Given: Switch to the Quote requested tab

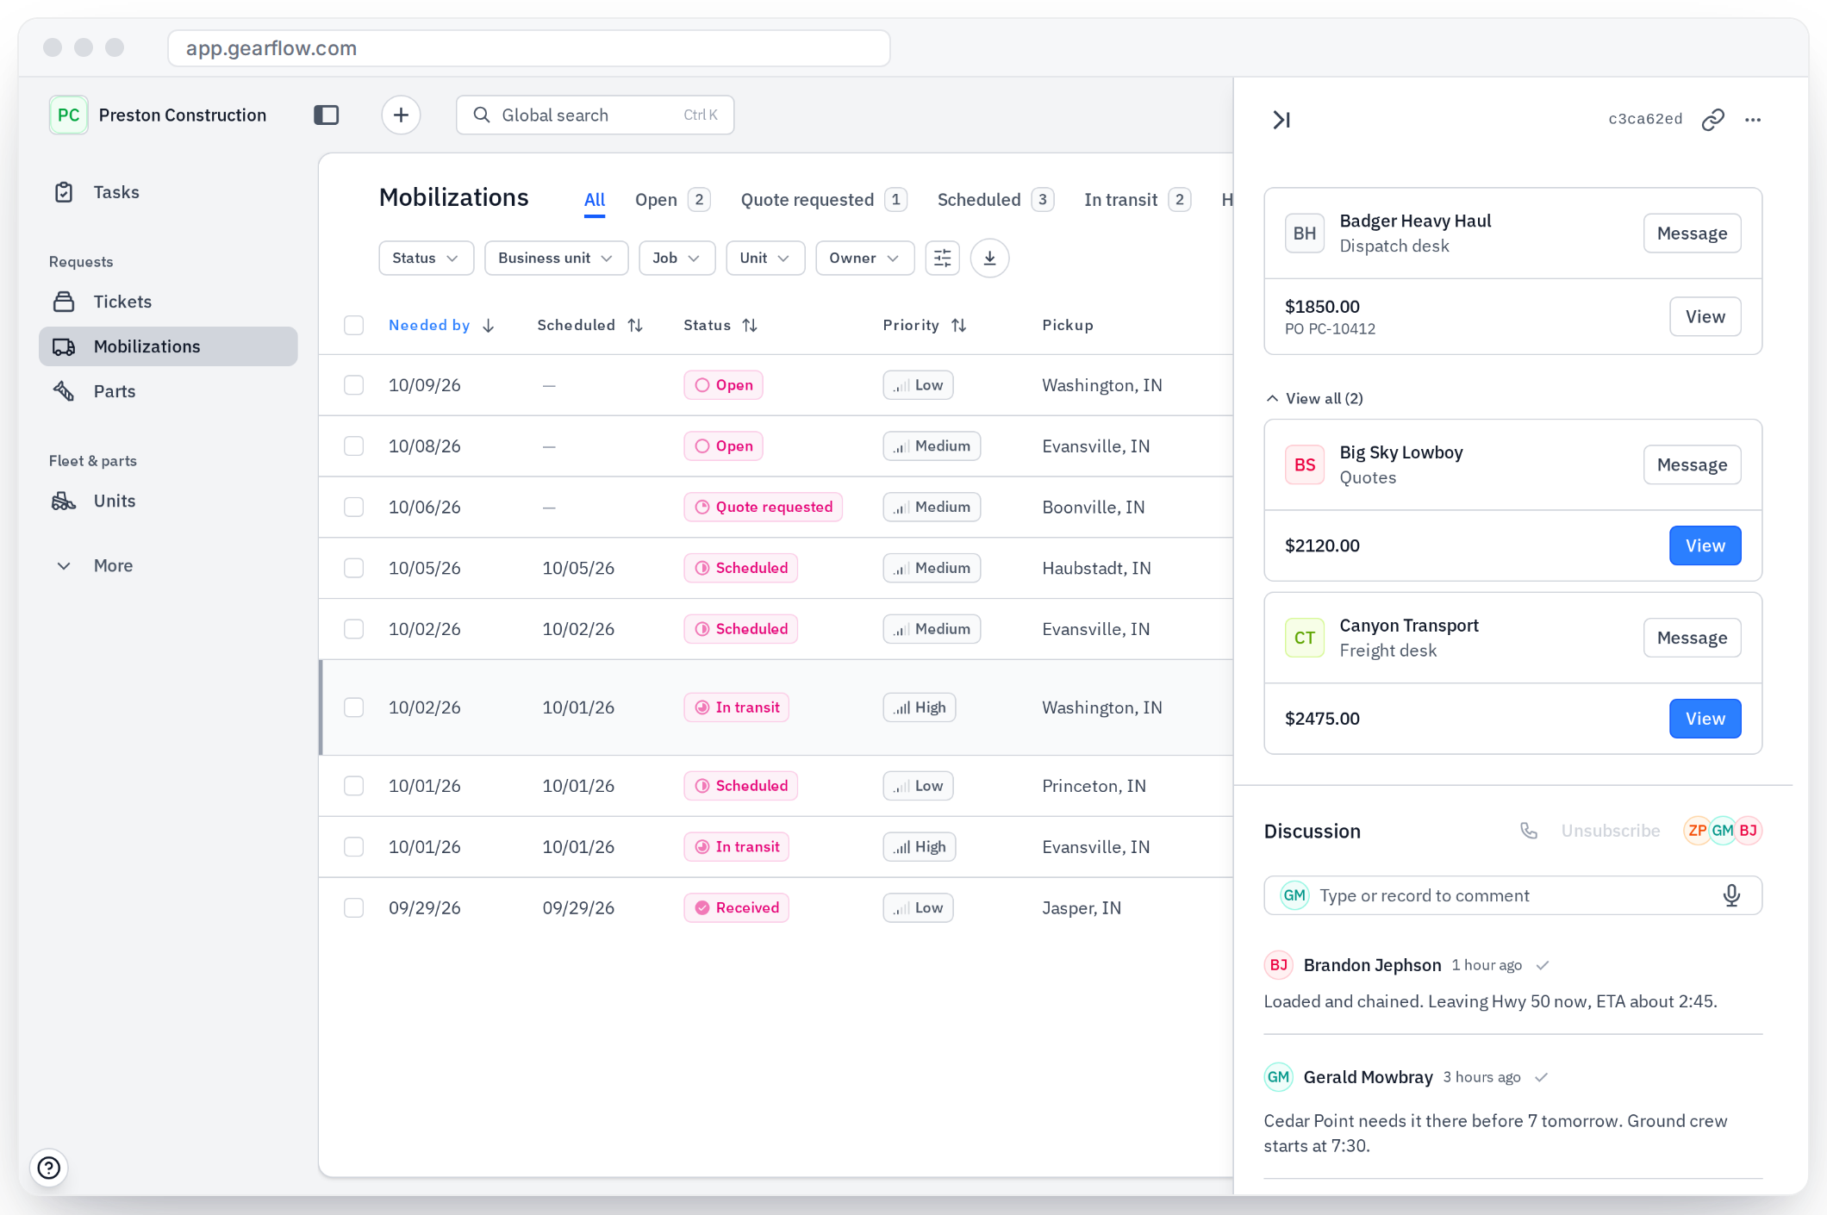Looking at the screenshot, I should [x=823, y=200].
